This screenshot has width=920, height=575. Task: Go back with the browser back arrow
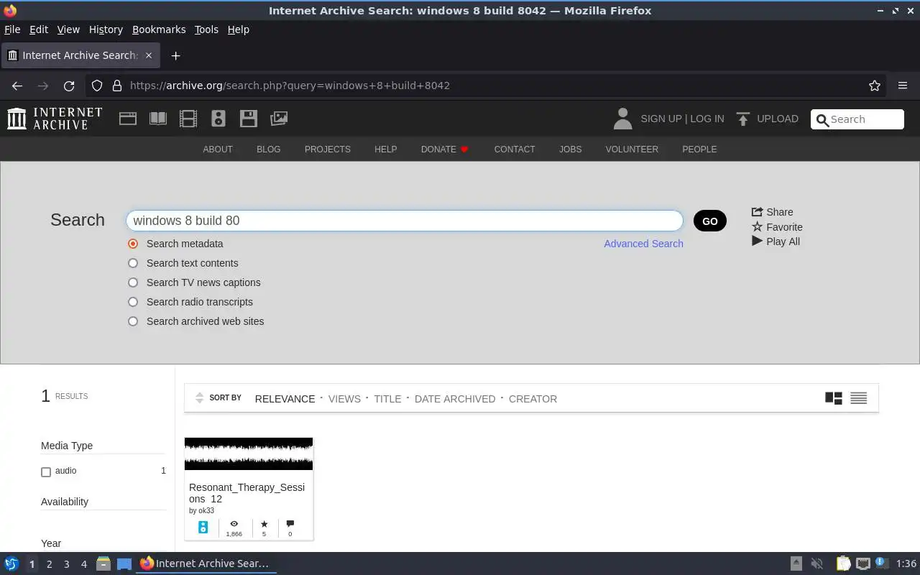(17, 86)
